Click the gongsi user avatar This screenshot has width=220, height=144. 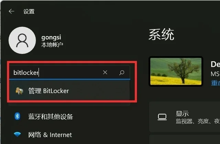(22, 40)
